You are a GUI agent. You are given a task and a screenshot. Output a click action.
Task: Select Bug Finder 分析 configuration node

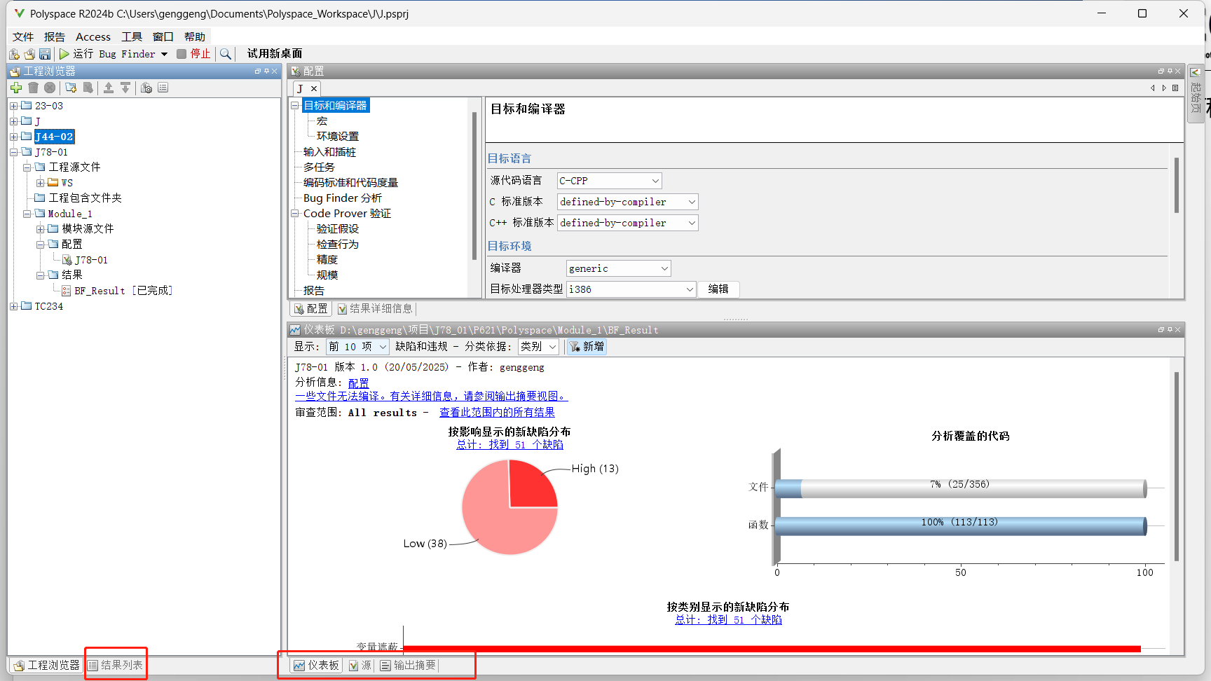click(343, 198)
